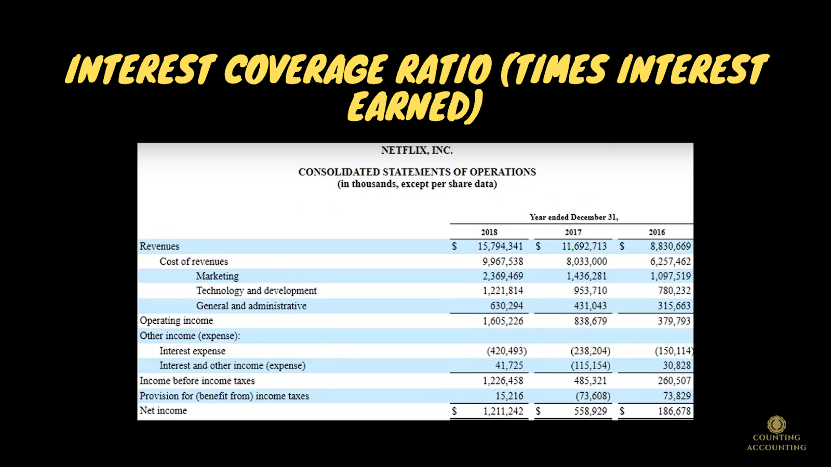The width and height of the screenshot is (831, 467).
Task: Select other income value 41,725
Action: 509,366
